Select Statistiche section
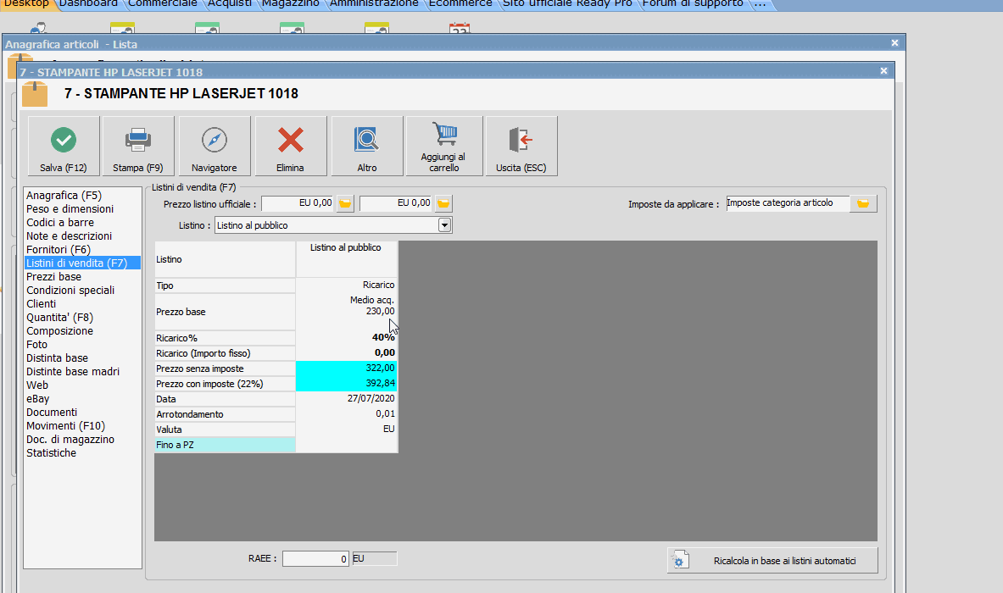Screen dimensions: 1003x593 tap(51, 453)
